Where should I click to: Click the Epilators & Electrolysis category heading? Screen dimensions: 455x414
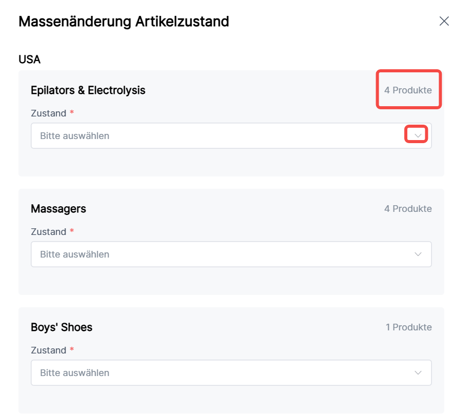88,90
